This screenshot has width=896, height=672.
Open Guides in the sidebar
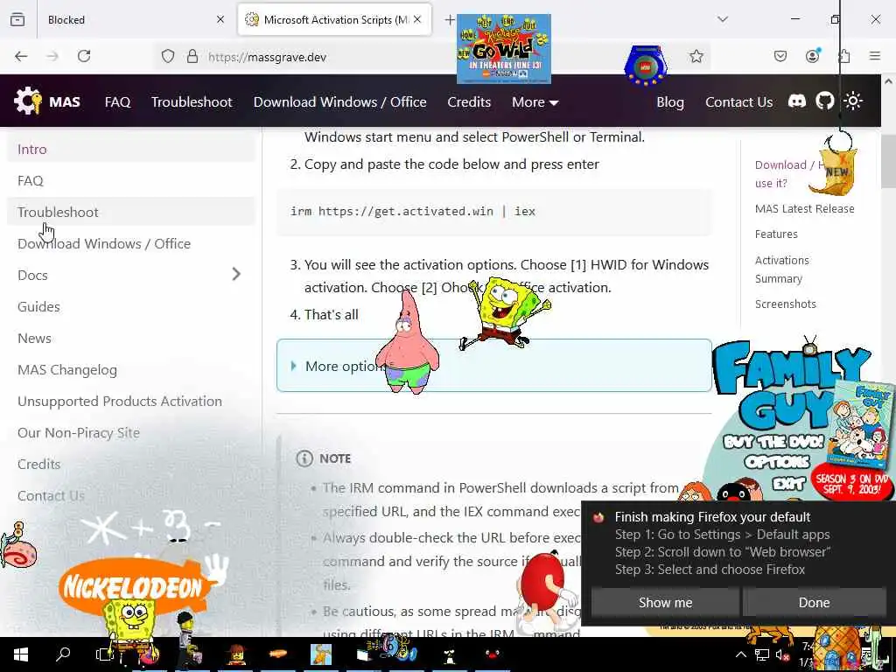131,306
